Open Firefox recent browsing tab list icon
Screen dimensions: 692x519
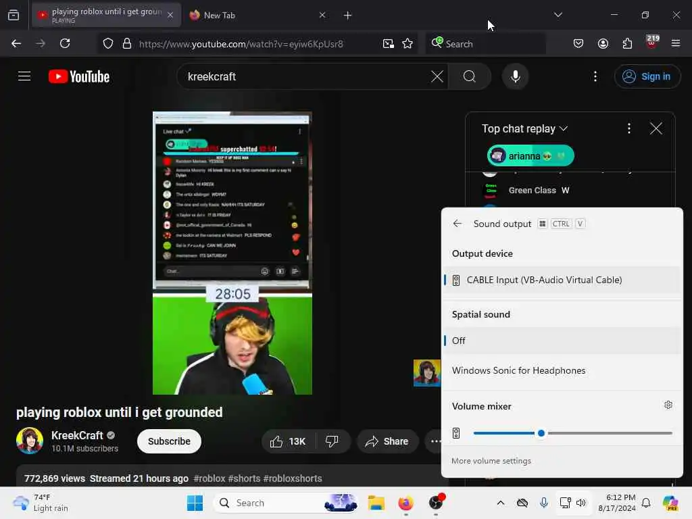(x=14, y=15)
